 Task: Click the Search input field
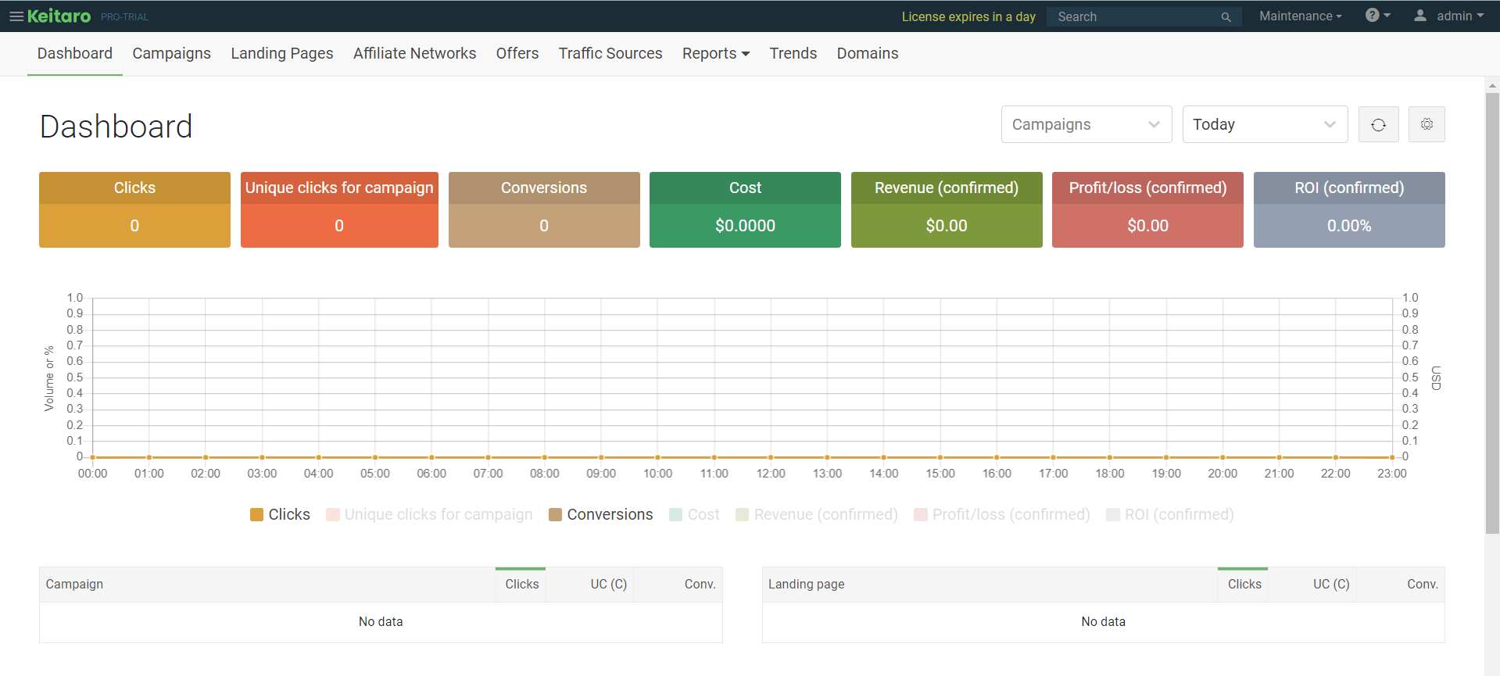click(x=1133, y=17)
